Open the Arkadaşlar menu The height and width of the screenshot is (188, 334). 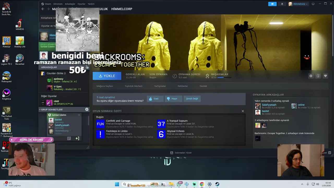[70, 4]
